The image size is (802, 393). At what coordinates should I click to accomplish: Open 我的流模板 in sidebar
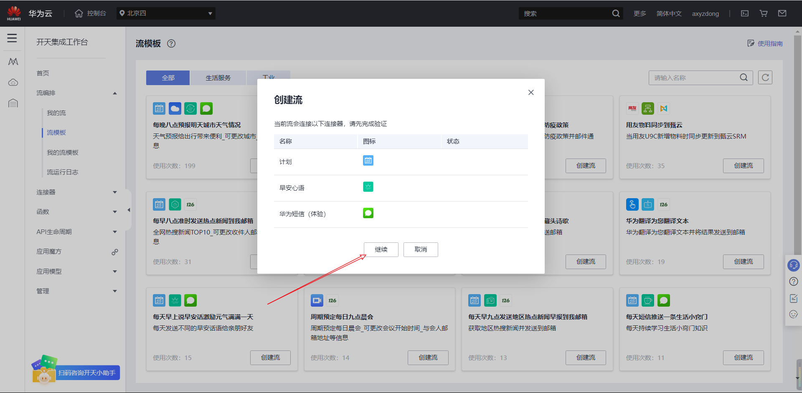point(63,153)
